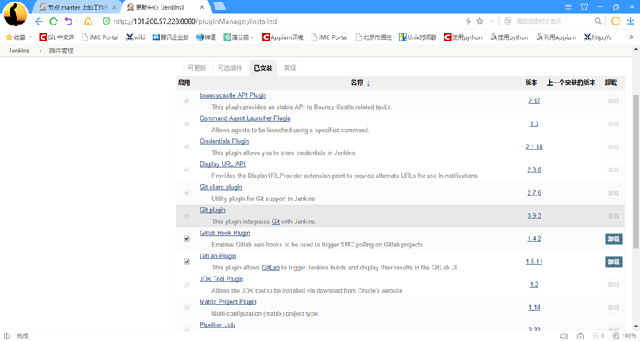The image size is (640, 341).
Task: Open the Credentials Plugin link
Action: pos(224,141)
